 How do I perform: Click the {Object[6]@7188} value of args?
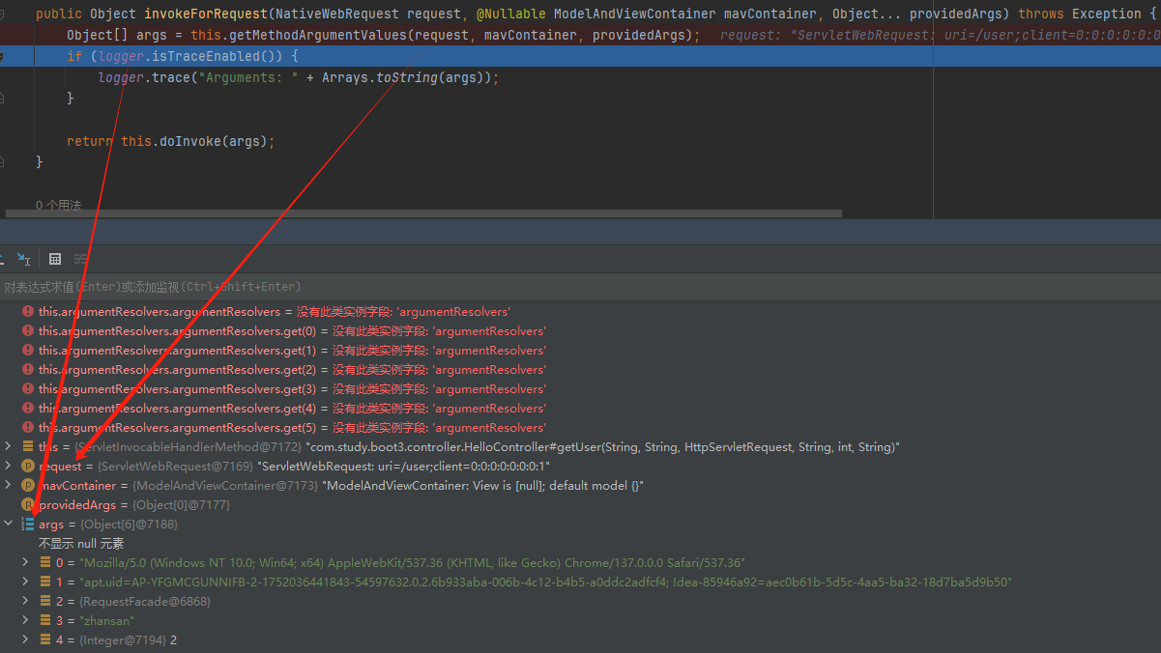click(x=129, y=525)
